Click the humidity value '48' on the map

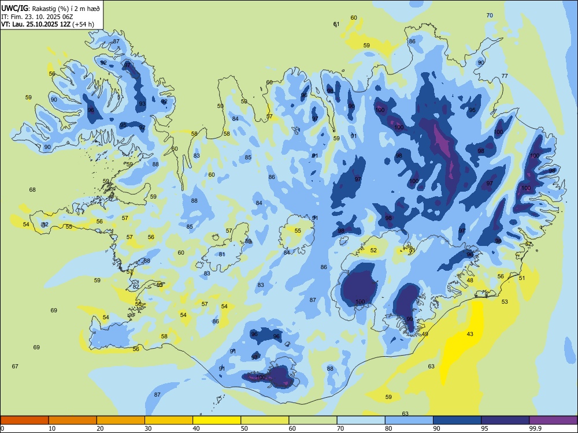coord(470,280)
